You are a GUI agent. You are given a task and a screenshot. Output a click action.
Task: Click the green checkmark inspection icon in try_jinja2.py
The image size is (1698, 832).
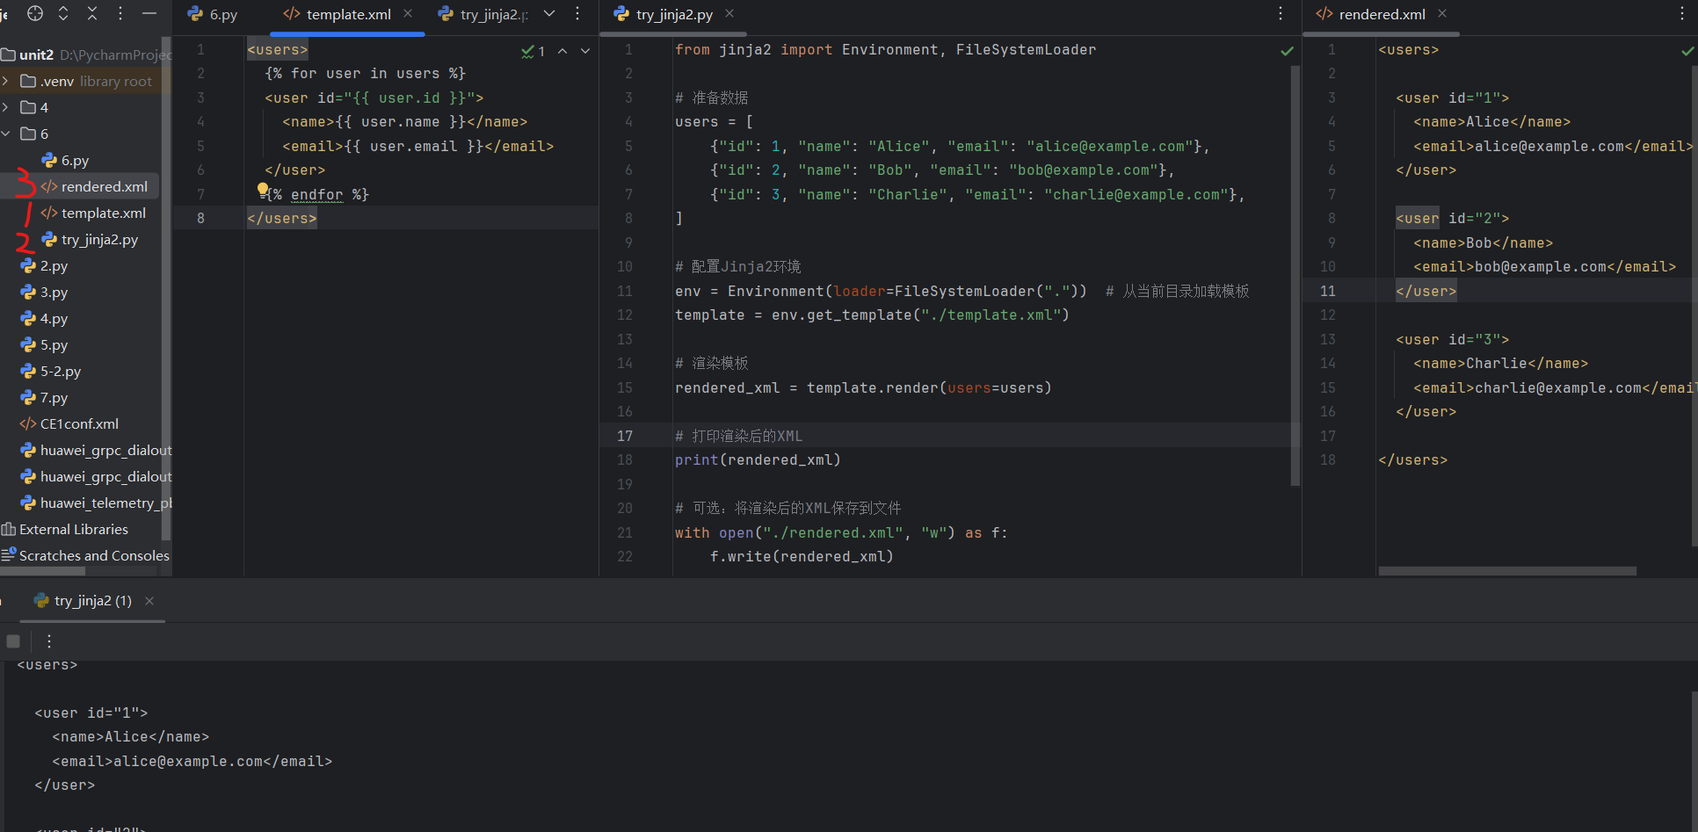[1287, 51]
